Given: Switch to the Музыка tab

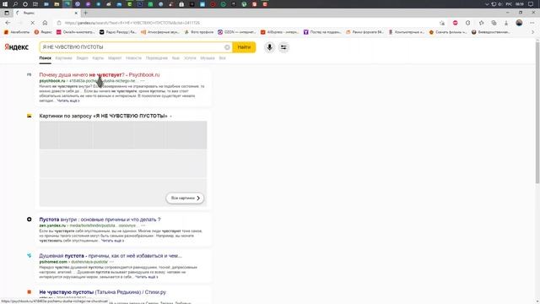Looking at the screenshot, I should [x=208, y=58].
